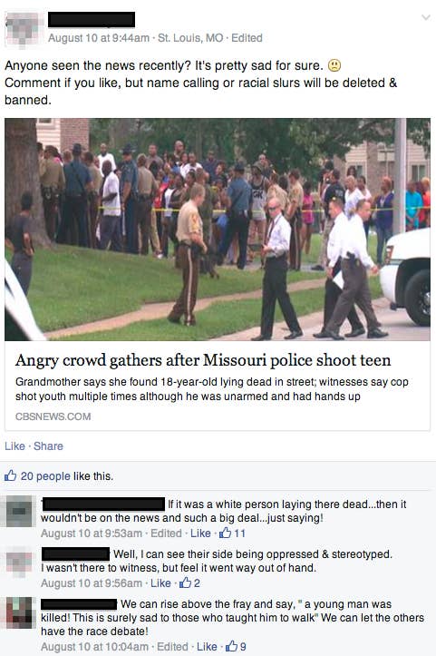Click the post author's profile picture
436x656 pixels.
(x=23, y=30)
